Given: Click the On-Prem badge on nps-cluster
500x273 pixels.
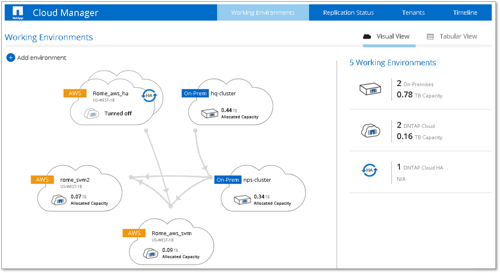Looking at the screenshot, I should 228,180.
